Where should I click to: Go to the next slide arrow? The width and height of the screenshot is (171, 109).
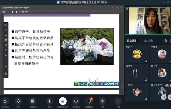[17, 12]
